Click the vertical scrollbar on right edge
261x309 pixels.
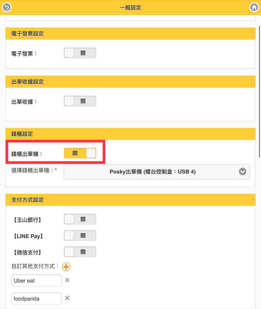(x=259, y=92)
